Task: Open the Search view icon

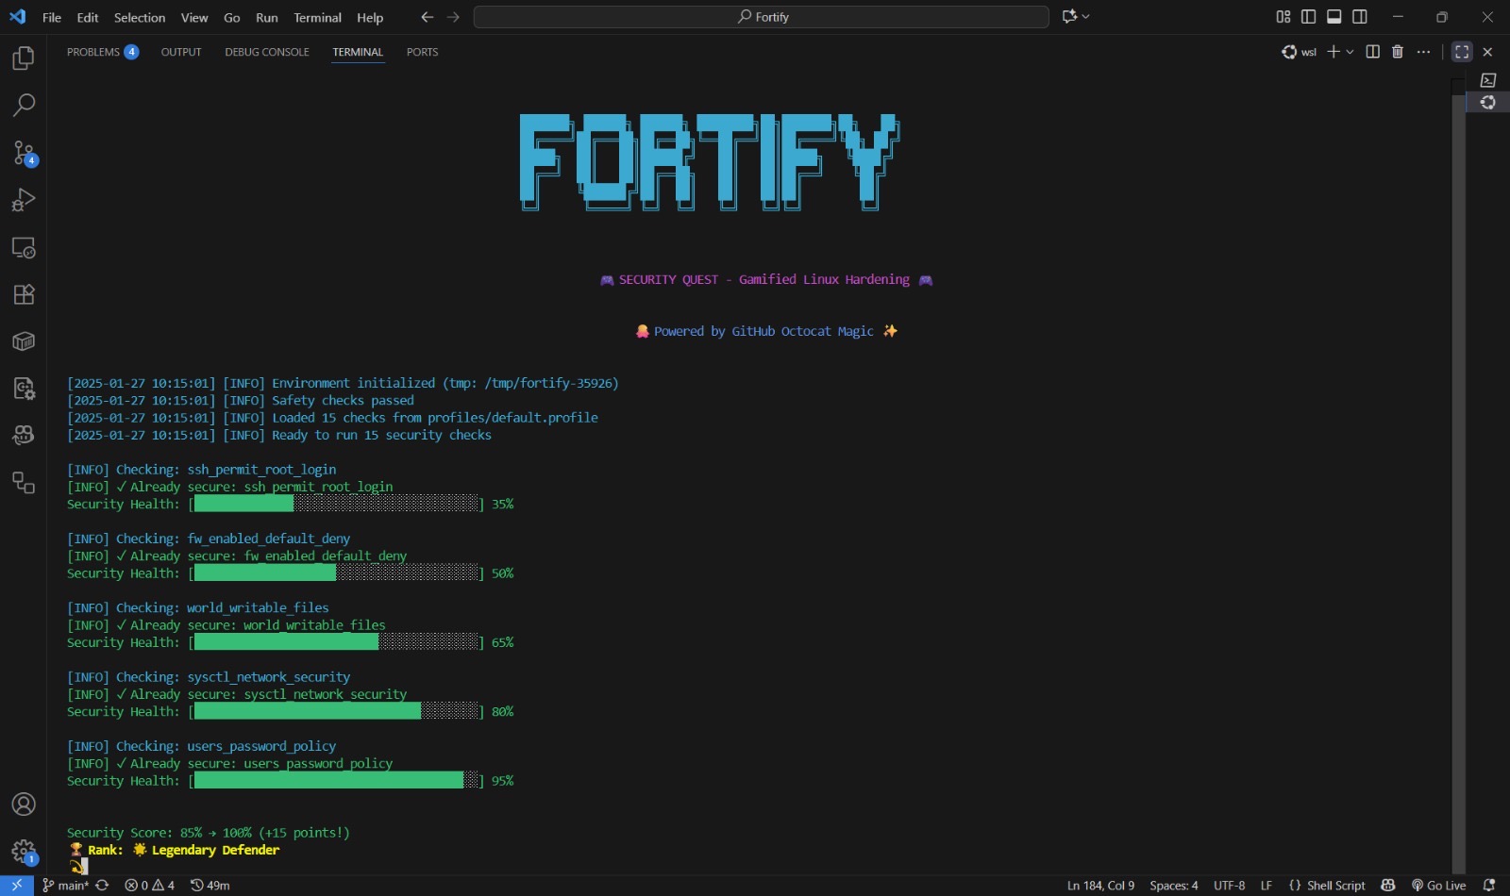Action: 24,105
